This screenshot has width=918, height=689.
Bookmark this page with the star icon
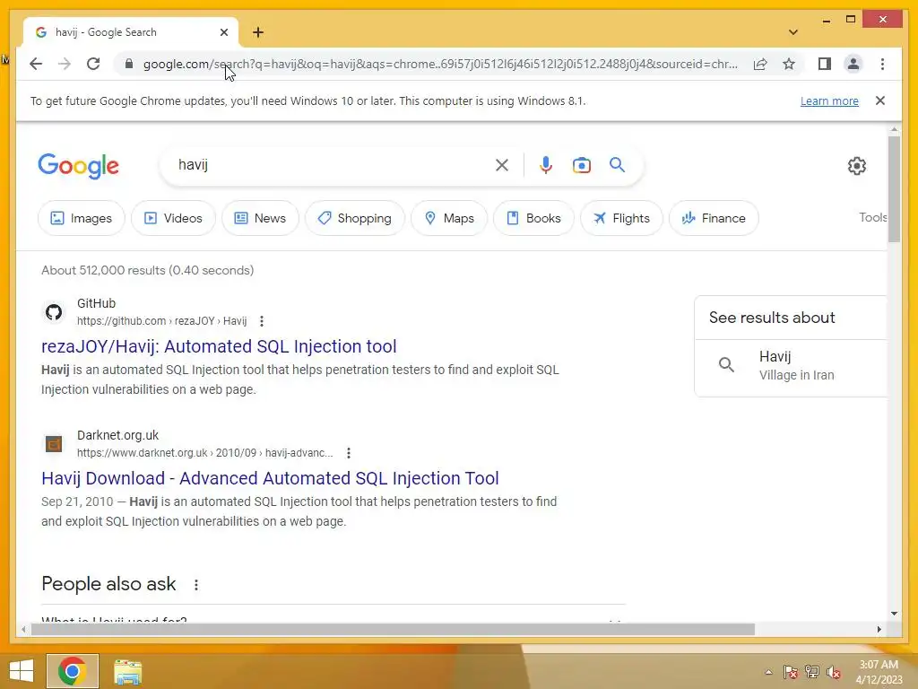point(789,64)
